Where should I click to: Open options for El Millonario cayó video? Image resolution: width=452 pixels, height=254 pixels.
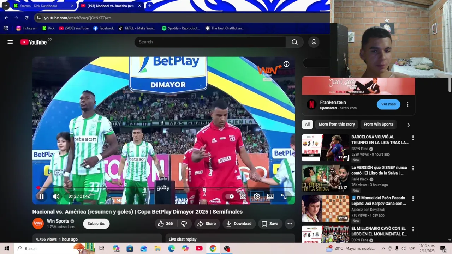pyautogui.click(x=412, y=229)
